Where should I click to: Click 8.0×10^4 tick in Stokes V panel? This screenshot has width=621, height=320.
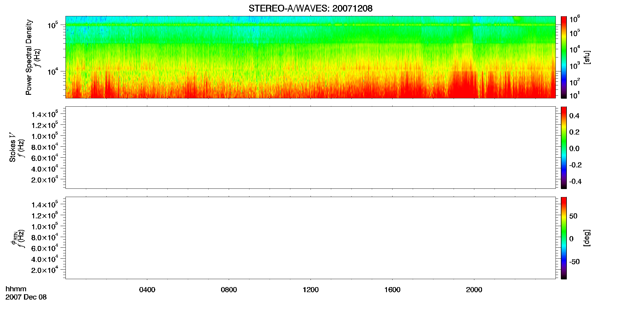pyautogui.click(x=44, y=147)
